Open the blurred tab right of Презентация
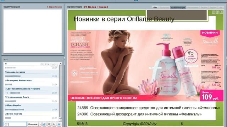 pos(193,7)
